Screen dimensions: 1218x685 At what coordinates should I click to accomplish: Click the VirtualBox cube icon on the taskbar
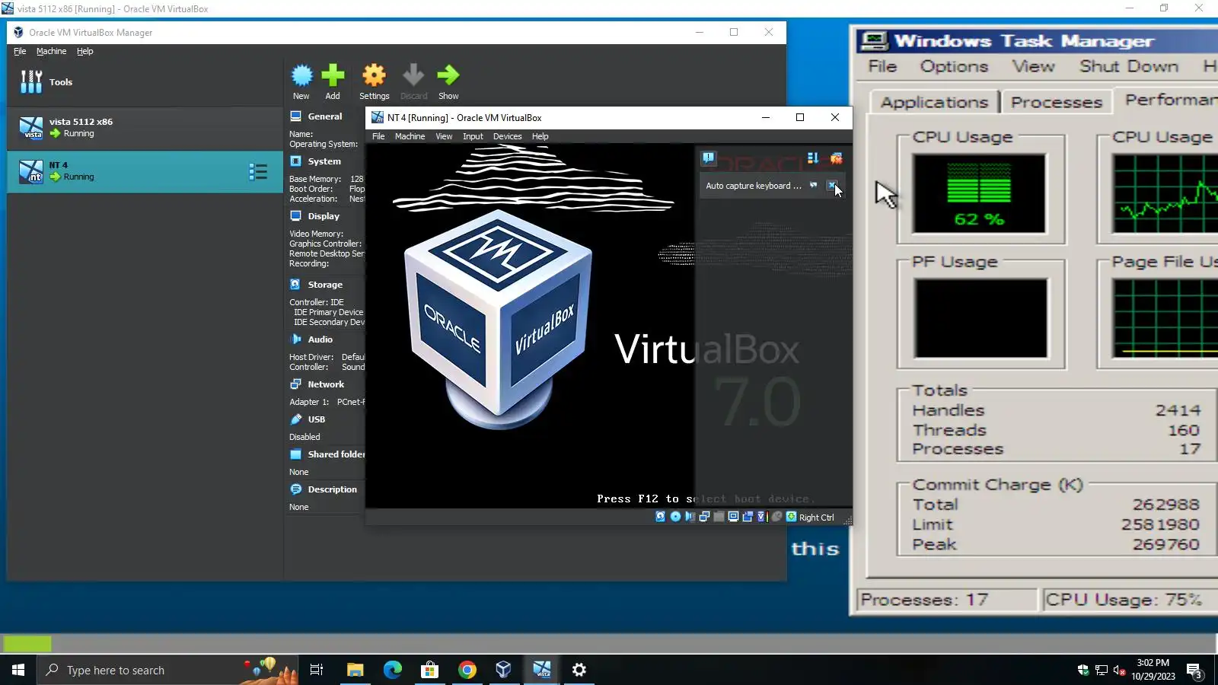click(x=504, y=670)
